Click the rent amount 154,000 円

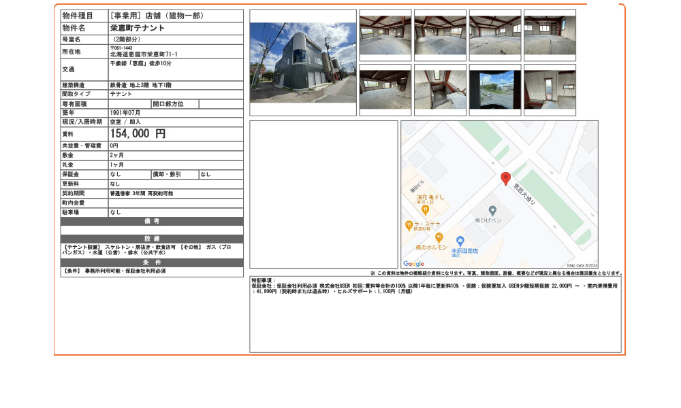[138, 135]
